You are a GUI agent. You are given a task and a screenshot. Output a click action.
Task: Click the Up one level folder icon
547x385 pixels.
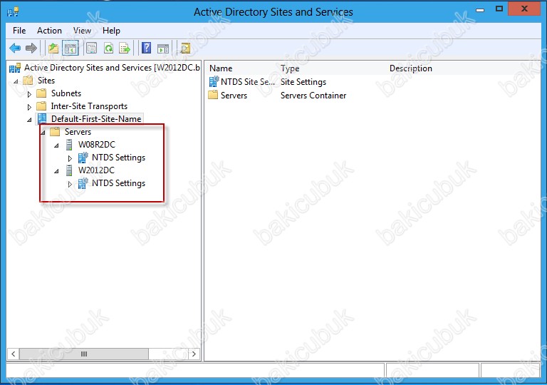click(53, 48)
